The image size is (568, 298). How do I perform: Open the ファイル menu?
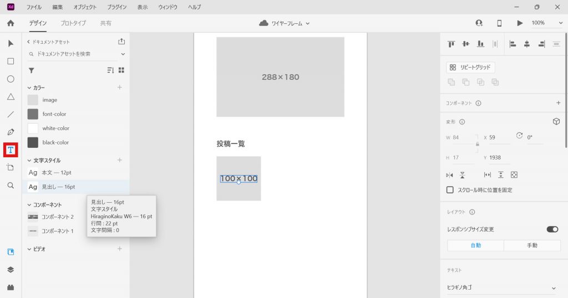tap(34, 7)
